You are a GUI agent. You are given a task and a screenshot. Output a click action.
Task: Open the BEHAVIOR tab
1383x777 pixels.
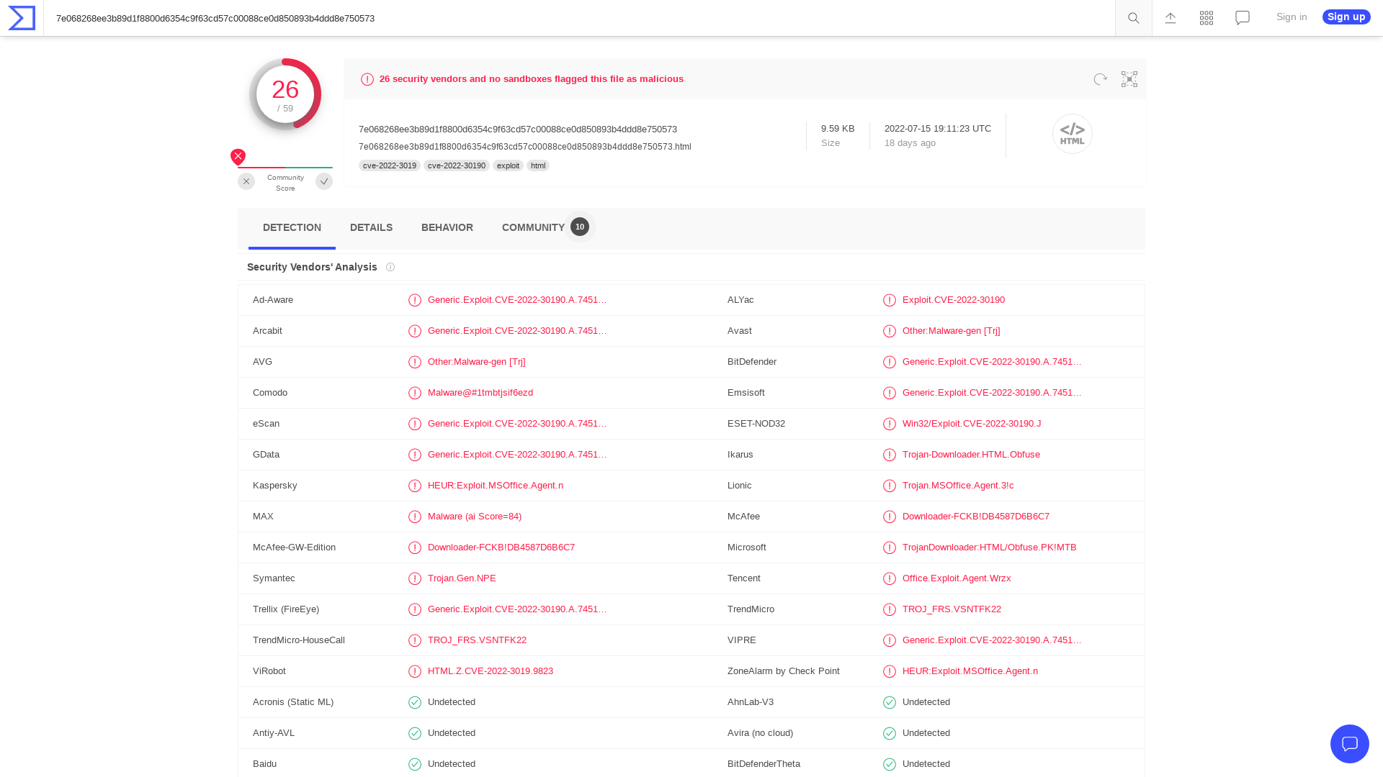(x=447, y=228)
